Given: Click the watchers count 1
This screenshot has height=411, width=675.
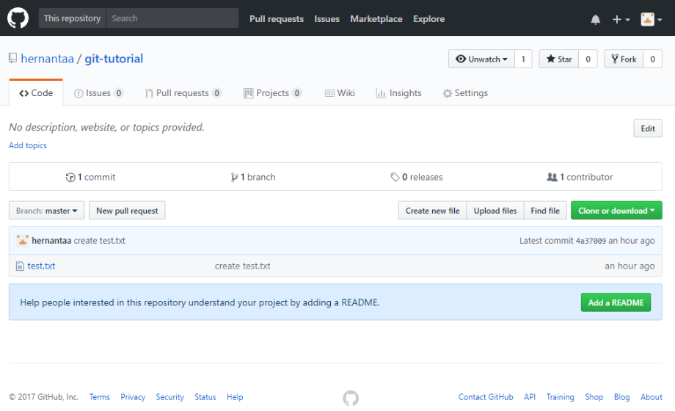Looking at the screenshot, I should (x=523, y=59).
